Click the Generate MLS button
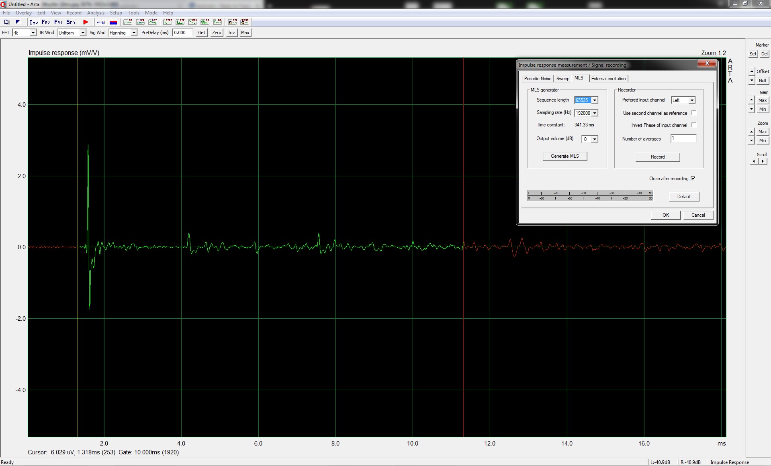 [x=565, y=156]
